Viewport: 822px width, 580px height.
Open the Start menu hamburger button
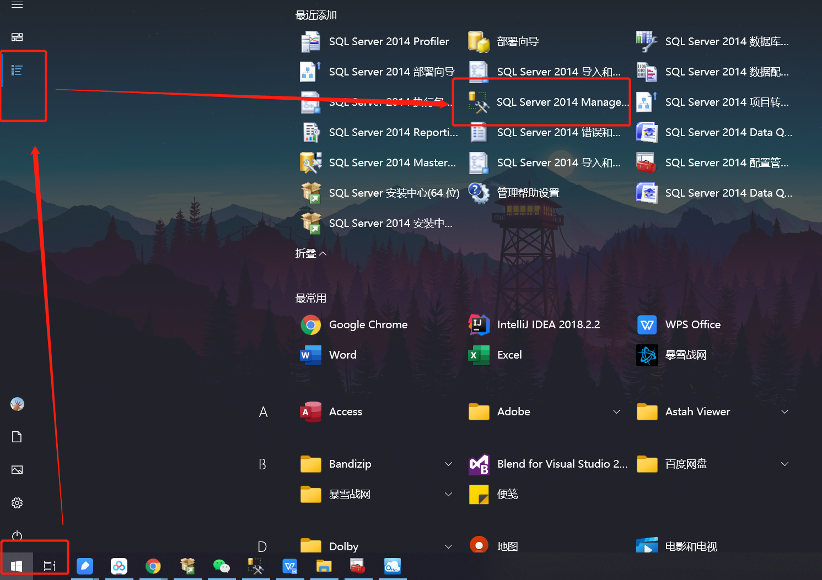(x=17, y=5)
